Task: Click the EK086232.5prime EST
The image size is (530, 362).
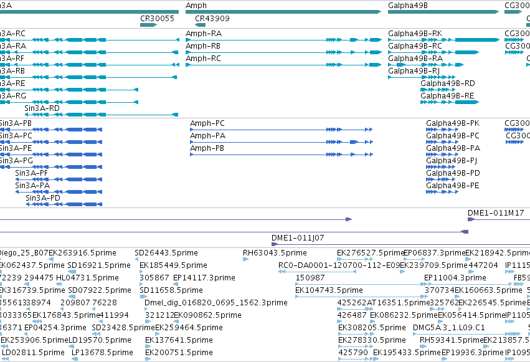Action: pos(373,322)
